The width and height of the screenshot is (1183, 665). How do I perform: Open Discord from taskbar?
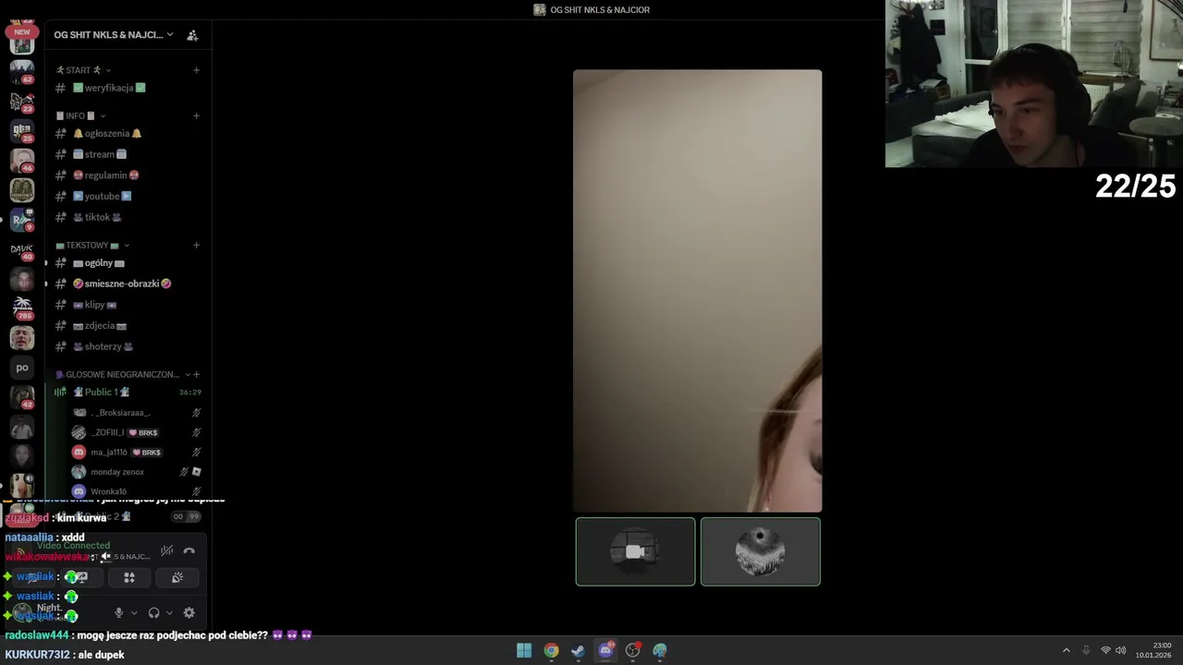click(x=605, y=650)
